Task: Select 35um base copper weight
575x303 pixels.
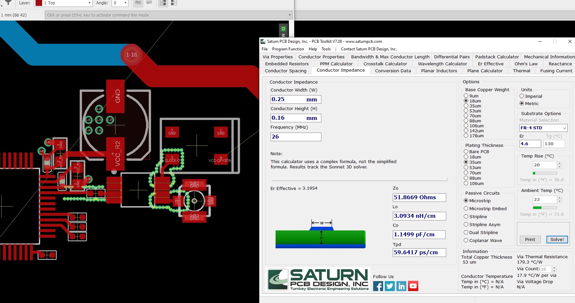Action: click(x=466, y=106)
